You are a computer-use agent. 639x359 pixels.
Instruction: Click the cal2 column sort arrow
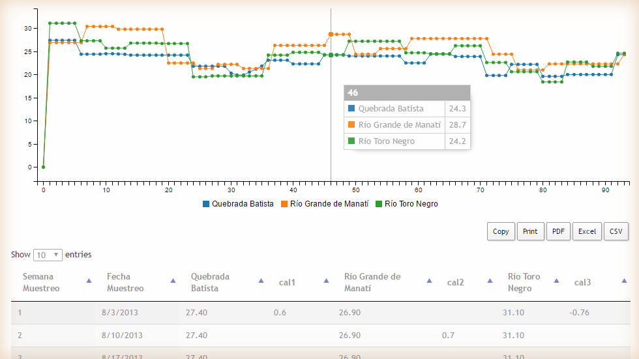click(x=490, y=281)
